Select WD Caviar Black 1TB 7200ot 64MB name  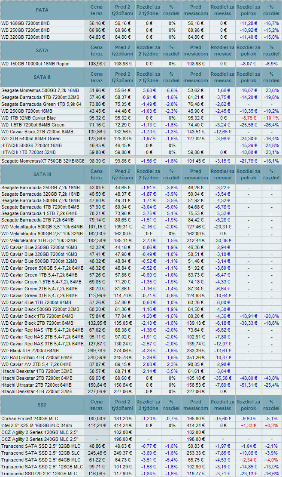37,317
